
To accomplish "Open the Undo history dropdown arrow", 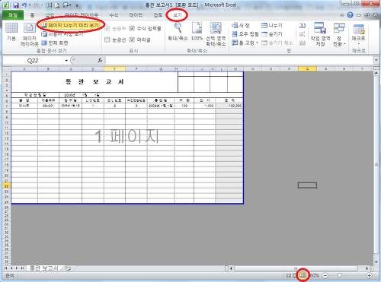I will click(x=30, y=5).
